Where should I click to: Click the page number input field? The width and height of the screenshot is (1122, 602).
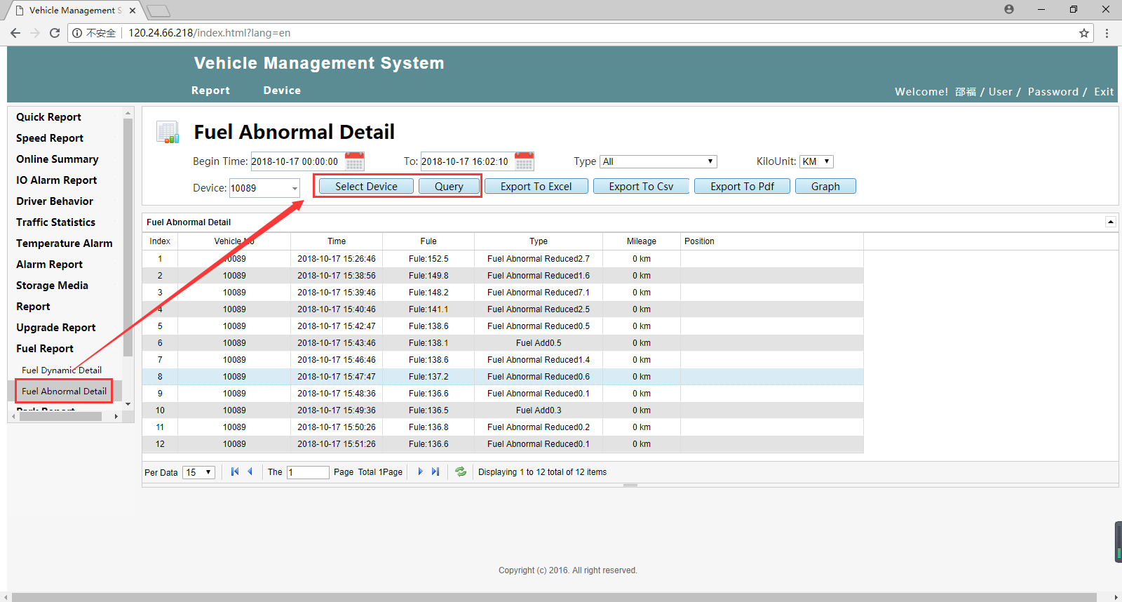click(308, 472)
